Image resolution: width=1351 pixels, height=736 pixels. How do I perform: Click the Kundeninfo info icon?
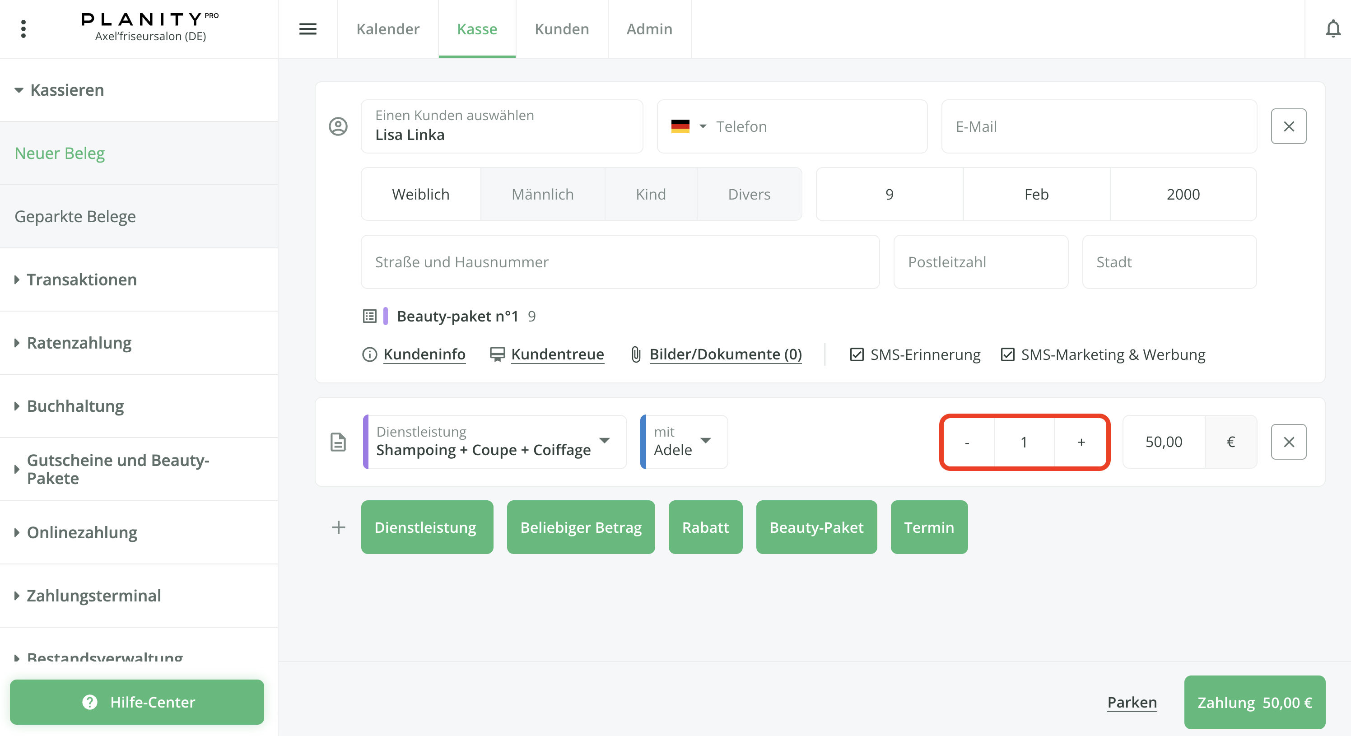coord(369,354)
